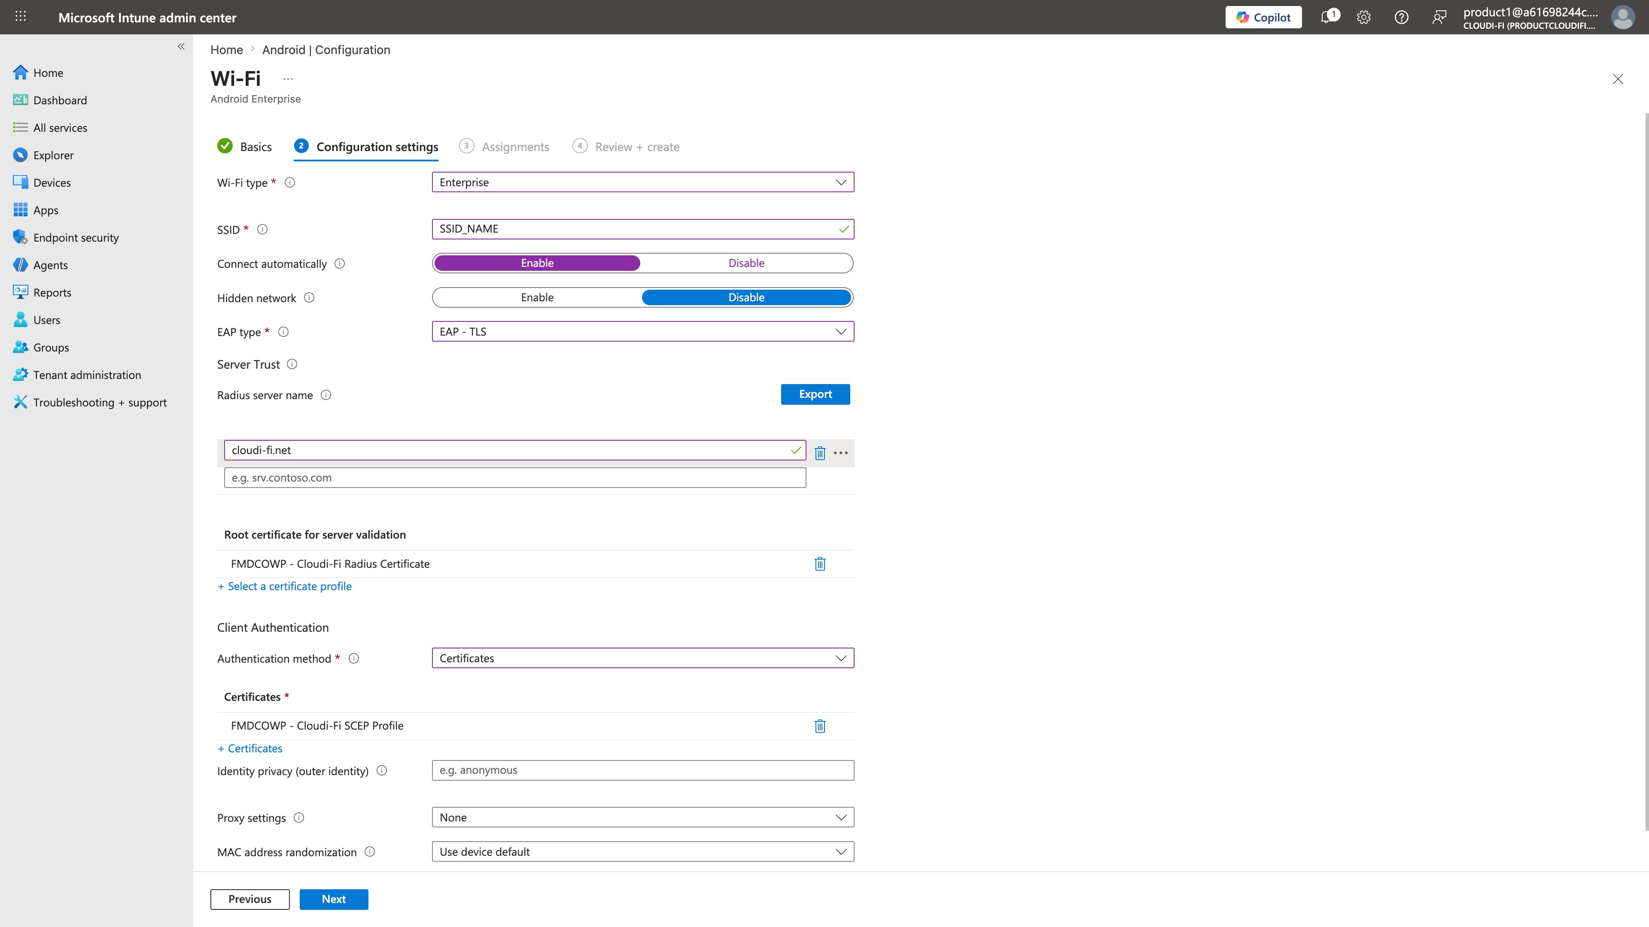Click the SSID input field
The height and width of the screenshot is (927, 1649).
pos(643,229)
